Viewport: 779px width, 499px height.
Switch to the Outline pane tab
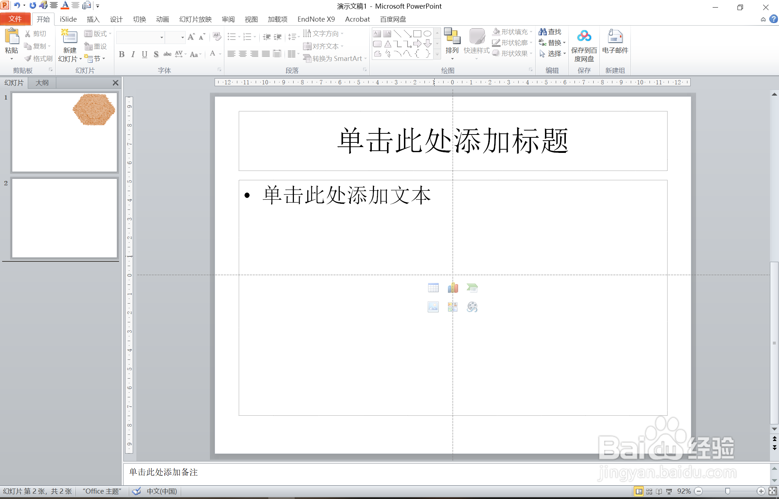(x=42, y=83)
